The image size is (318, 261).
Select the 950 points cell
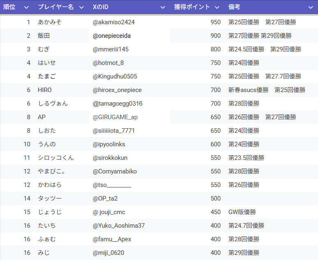click(x=215, y=22)
